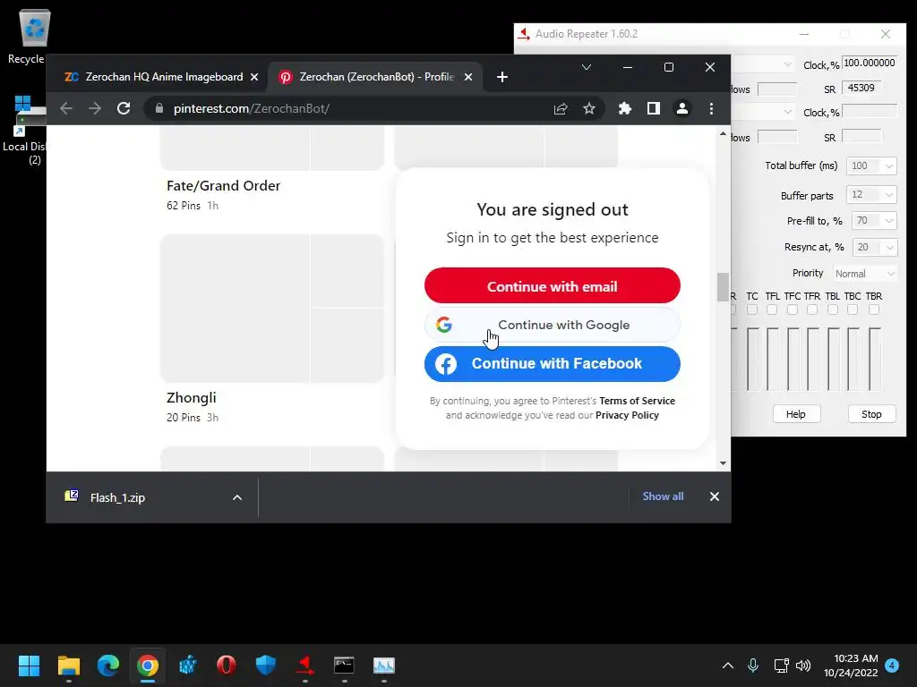Open a new Chrome tab
The width and height of the screenshot is (917, 687).
point(501,77)
